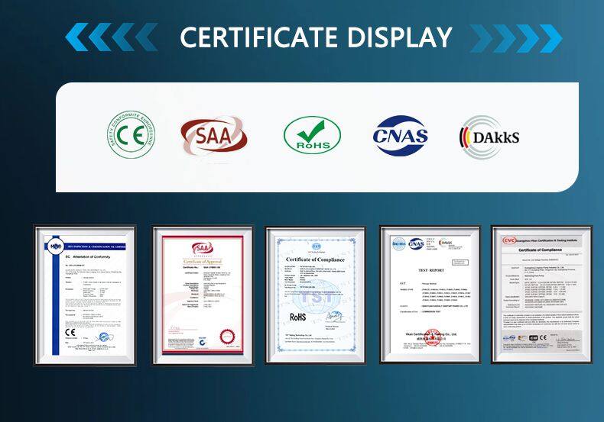Select the red SAA oval logo
This screenshot has height=422, width=604.
213,137
